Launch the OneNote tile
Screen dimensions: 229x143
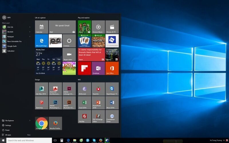98,68
